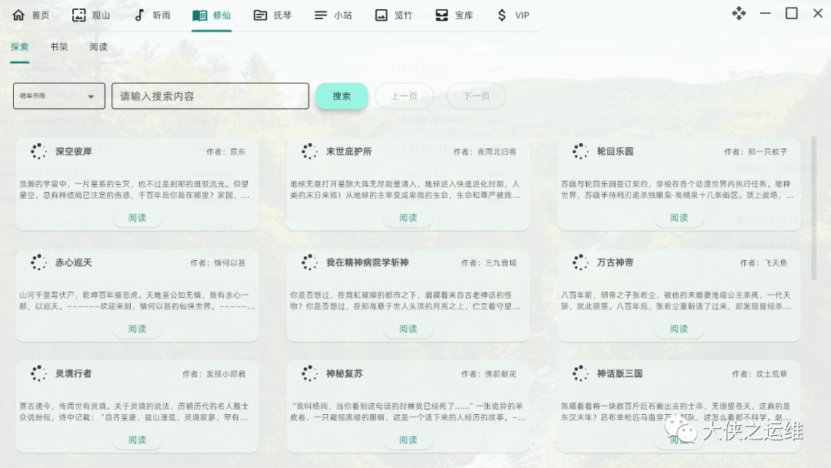Focus the 请输入搜索内容 search field
The width and height of the screenshot is (831, 468).
210,96
